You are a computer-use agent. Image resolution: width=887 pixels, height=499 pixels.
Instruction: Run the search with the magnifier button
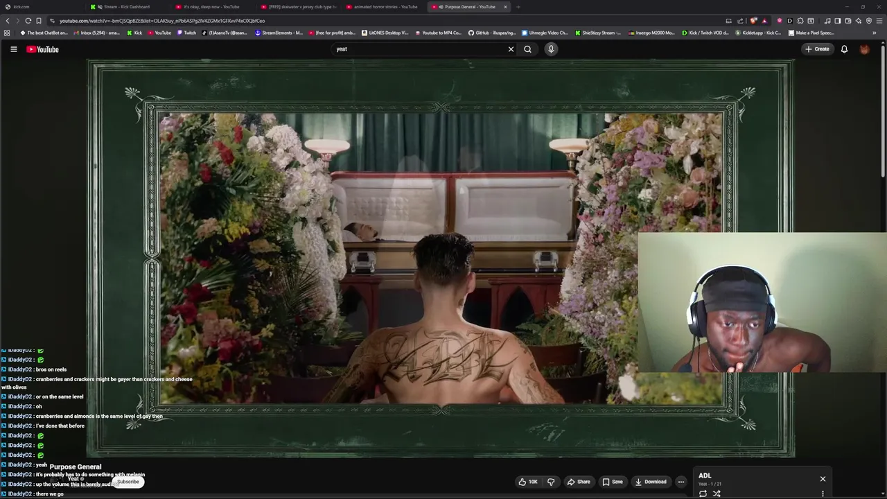[x=527, y=49]
